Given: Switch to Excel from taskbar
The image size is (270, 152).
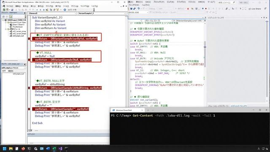Looking at the screenshot, I should [x=54, y=149].
